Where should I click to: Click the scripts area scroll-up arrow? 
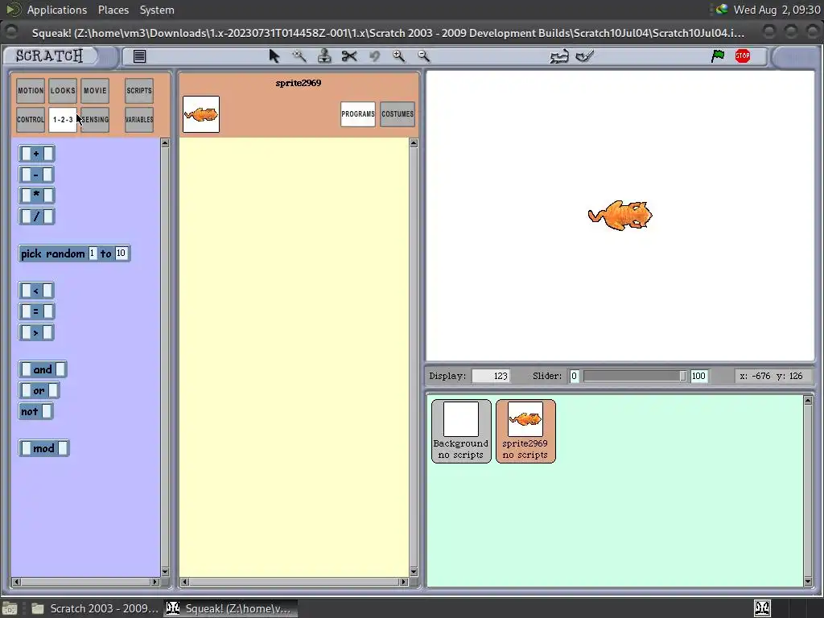414,143
